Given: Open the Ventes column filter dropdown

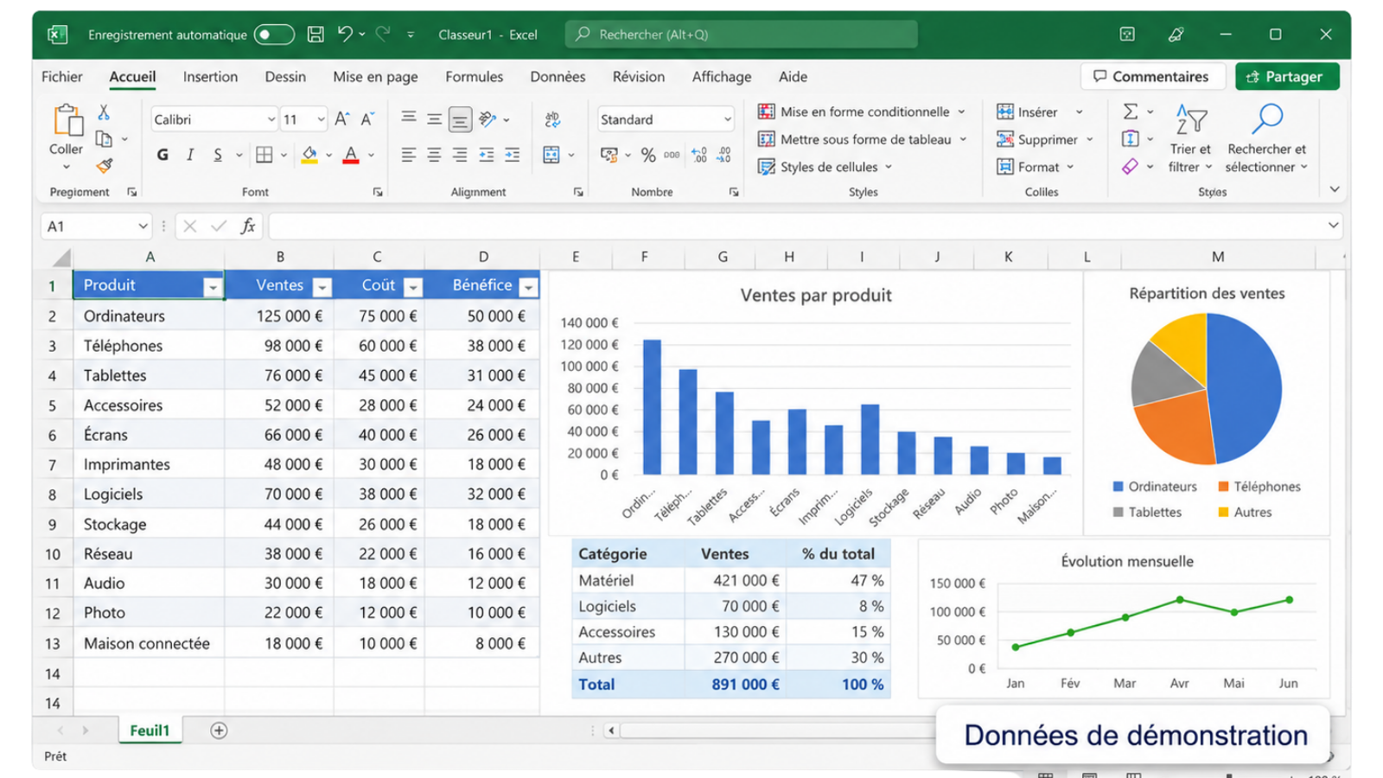Looking at the screenshot, I should 322,287.
